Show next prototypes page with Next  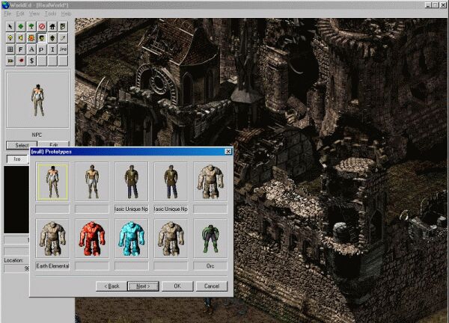[143, 286]
